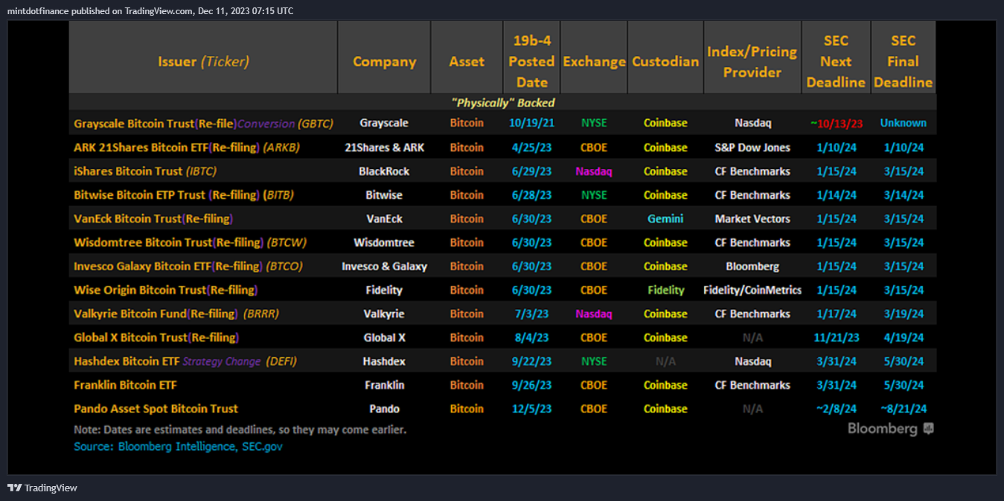Click the 'Invesco & Galaxy' company cell
1004x501 pixels.
click(x=384, y=267)
